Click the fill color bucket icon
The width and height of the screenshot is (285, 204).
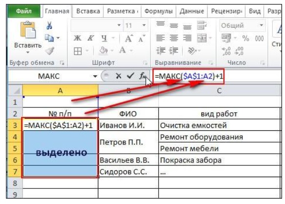click(103, 51)
